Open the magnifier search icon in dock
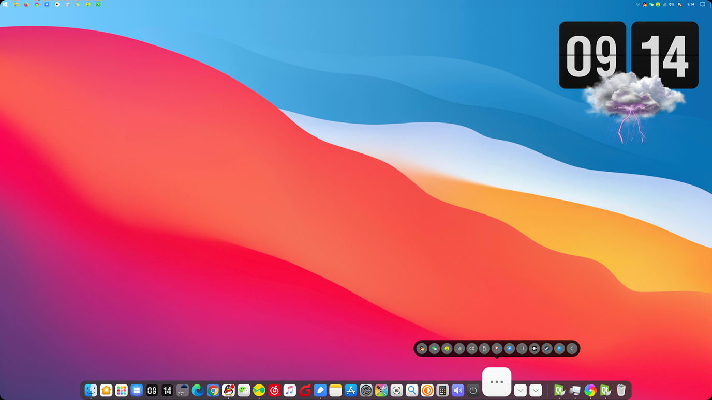Image resolution: width=712 pixels, height=400 pixels. [412, 390]
